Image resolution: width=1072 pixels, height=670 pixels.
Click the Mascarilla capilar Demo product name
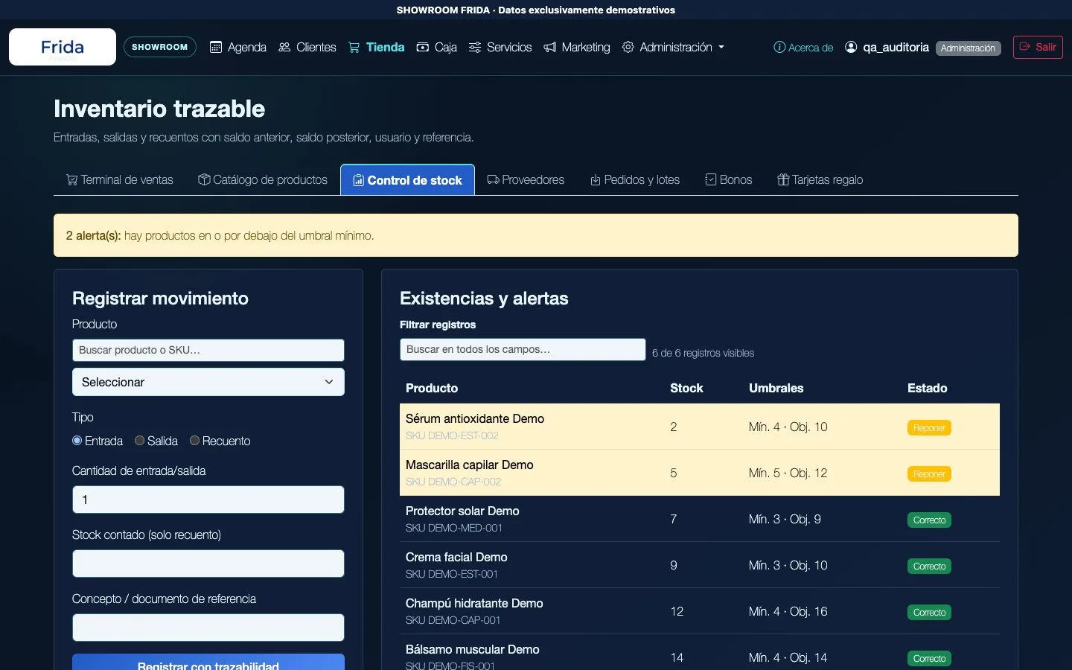470,465
